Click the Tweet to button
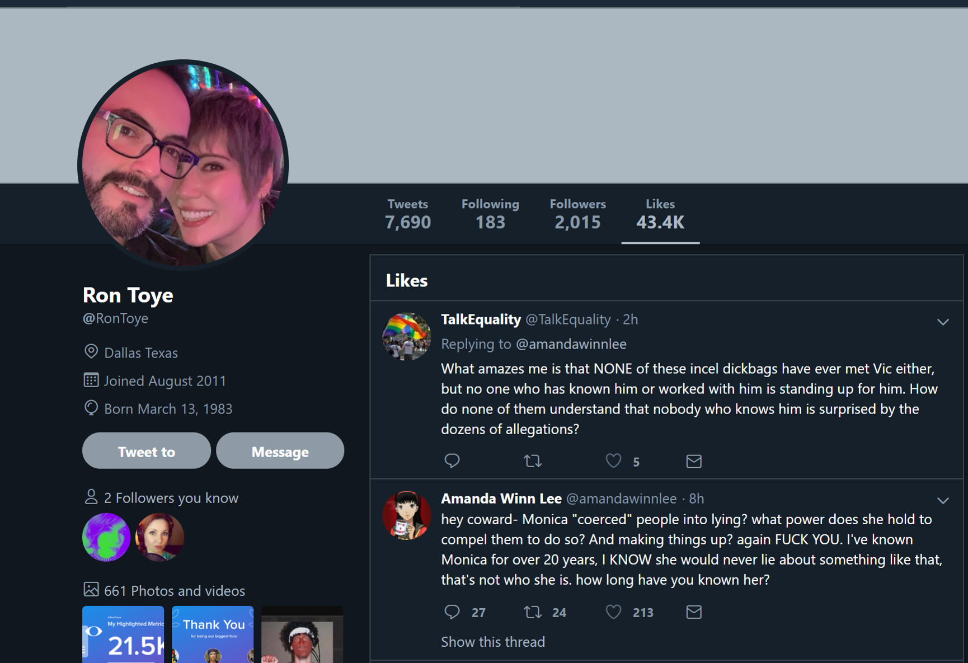The image size is (968, 663). 147,451
